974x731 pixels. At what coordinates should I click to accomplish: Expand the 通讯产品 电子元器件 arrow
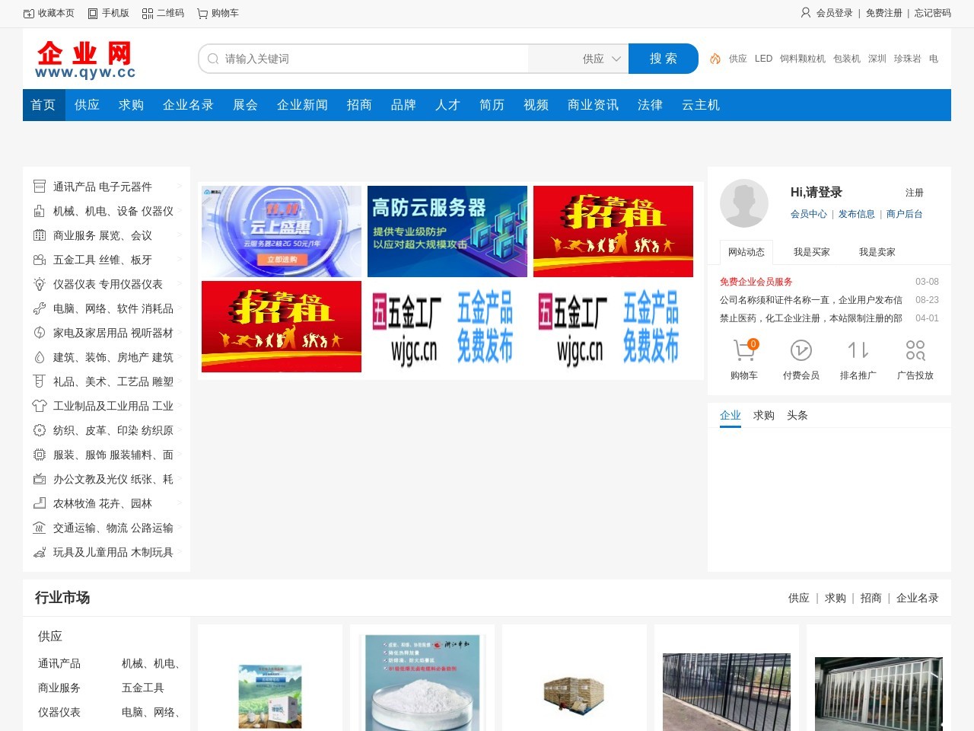[180, 186]
